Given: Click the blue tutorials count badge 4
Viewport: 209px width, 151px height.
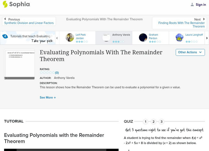Looking at the screenshot, I should (x=5, y=36).
